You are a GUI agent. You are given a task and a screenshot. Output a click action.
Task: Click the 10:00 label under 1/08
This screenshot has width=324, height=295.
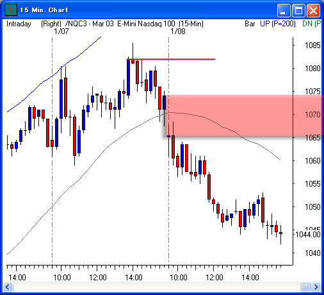(x=178, y=278)
